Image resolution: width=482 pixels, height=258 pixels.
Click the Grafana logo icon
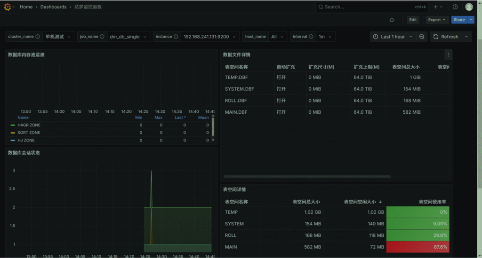point(7,7)
